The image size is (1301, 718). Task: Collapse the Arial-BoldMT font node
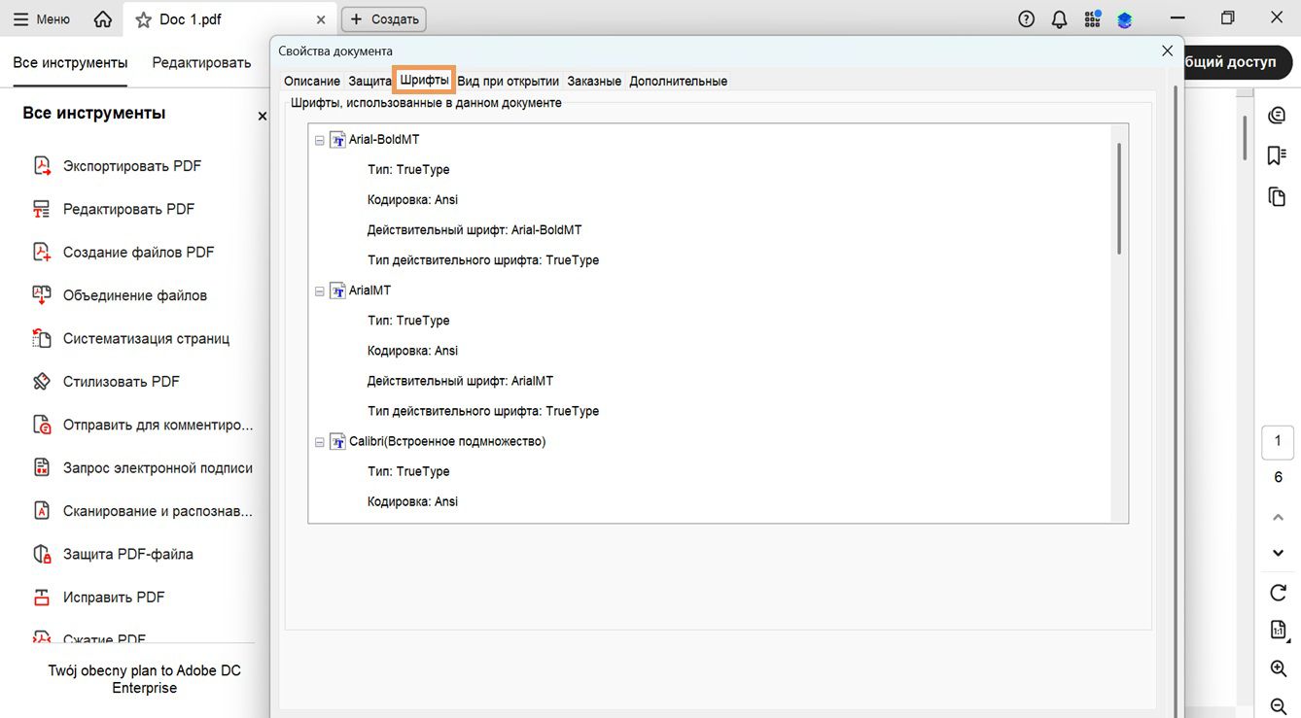(x=320, y=140)
